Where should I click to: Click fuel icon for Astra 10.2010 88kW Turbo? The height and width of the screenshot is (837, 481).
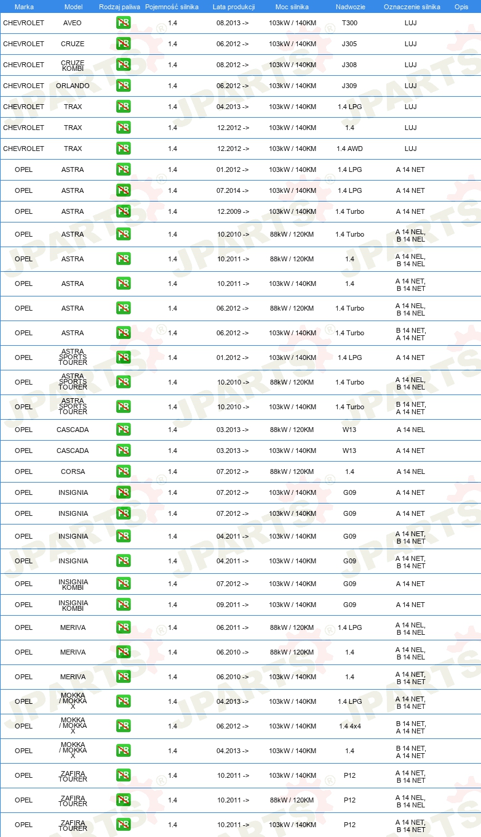click(123, 234)
